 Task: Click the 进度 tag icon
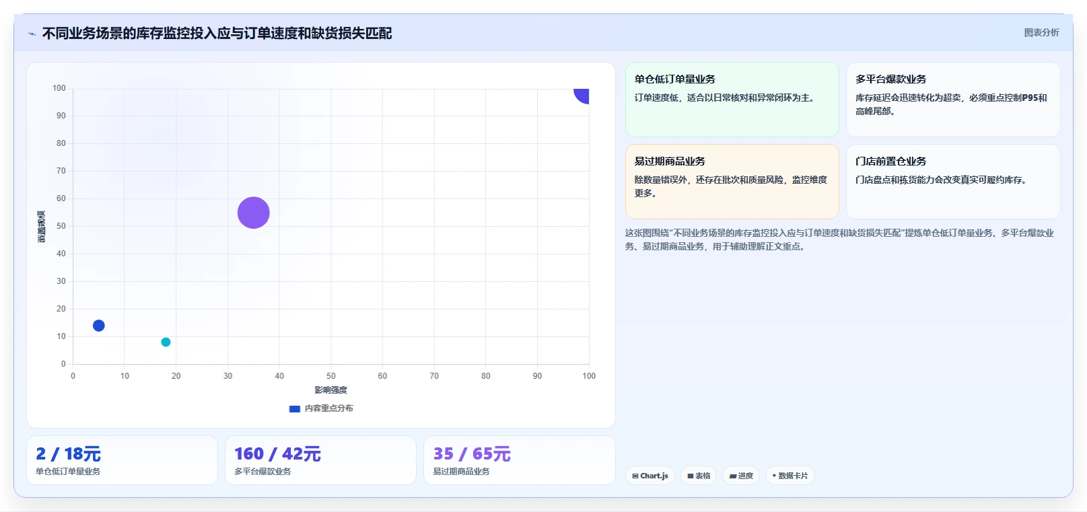click(733, 476)
